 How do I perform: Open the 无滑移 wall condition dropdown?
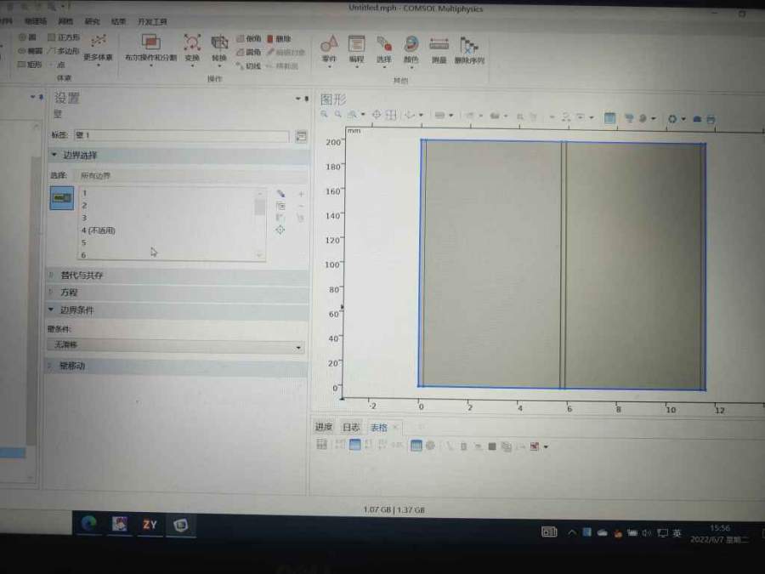(176, 345)
